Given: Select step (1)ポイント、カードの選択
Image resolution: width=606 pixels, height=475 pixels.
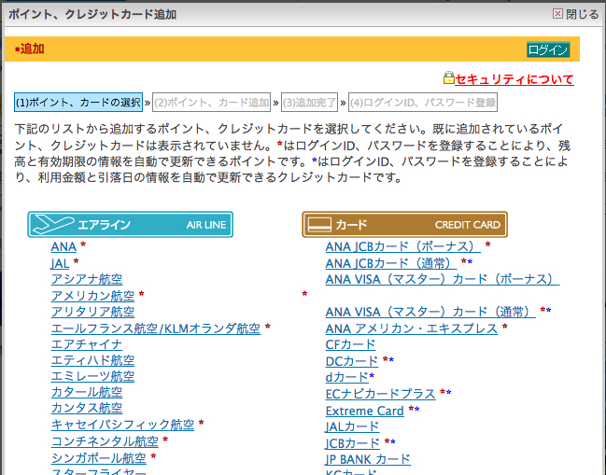Looking at the screenshot, I should click(x=78, y=103).
